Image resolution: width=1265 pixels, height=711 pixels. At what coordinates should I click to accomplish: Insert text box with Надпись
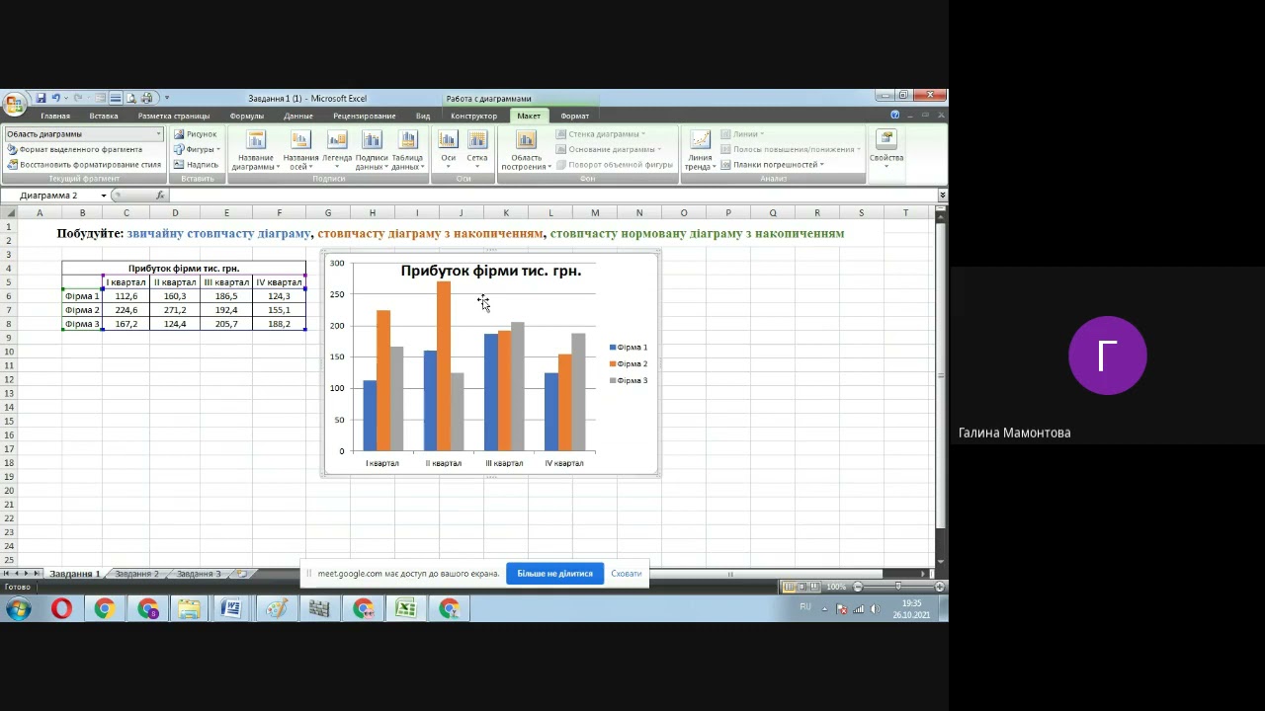coord(196,165)
